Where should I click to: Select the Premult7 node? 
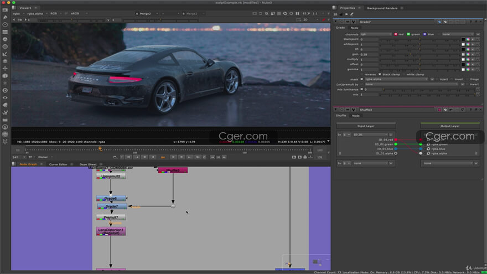click(x=111, y=217)
